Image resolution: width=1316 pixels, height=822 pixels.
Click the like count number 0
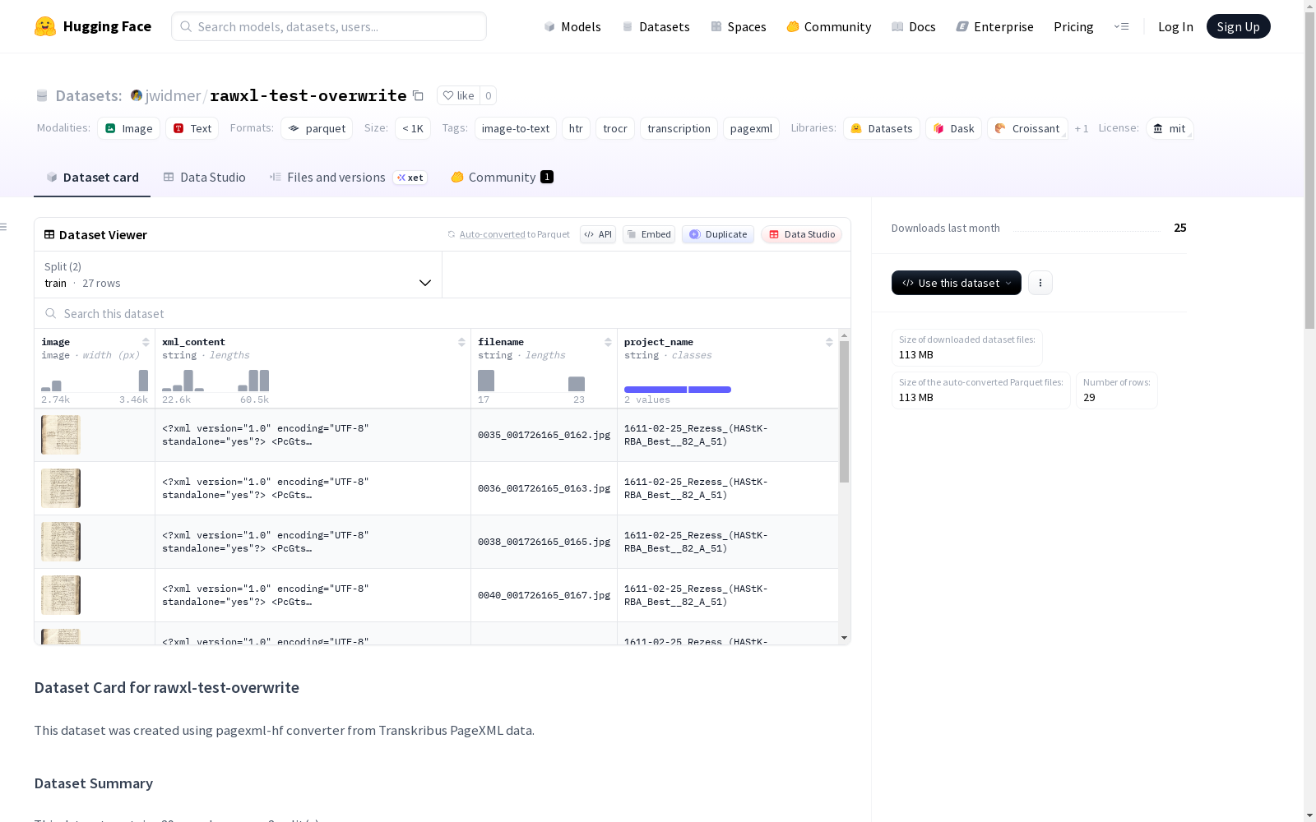tap(489, 95)
